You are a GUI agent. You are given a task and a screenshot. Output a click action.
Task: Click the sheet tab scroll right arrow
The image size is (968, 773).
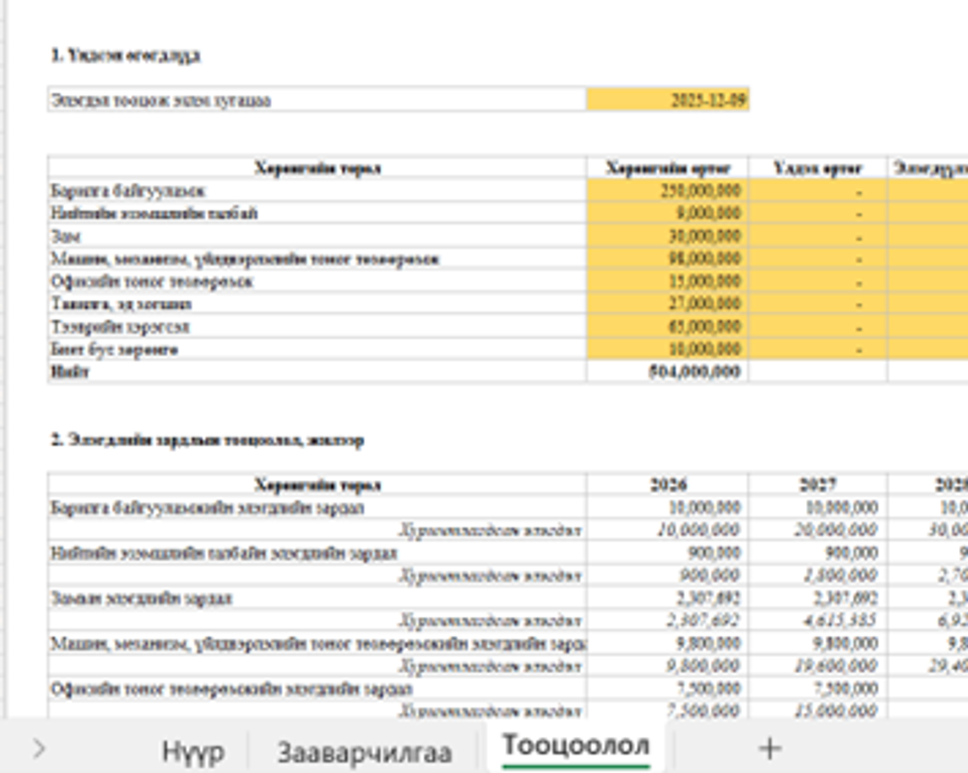coord(39,749)
